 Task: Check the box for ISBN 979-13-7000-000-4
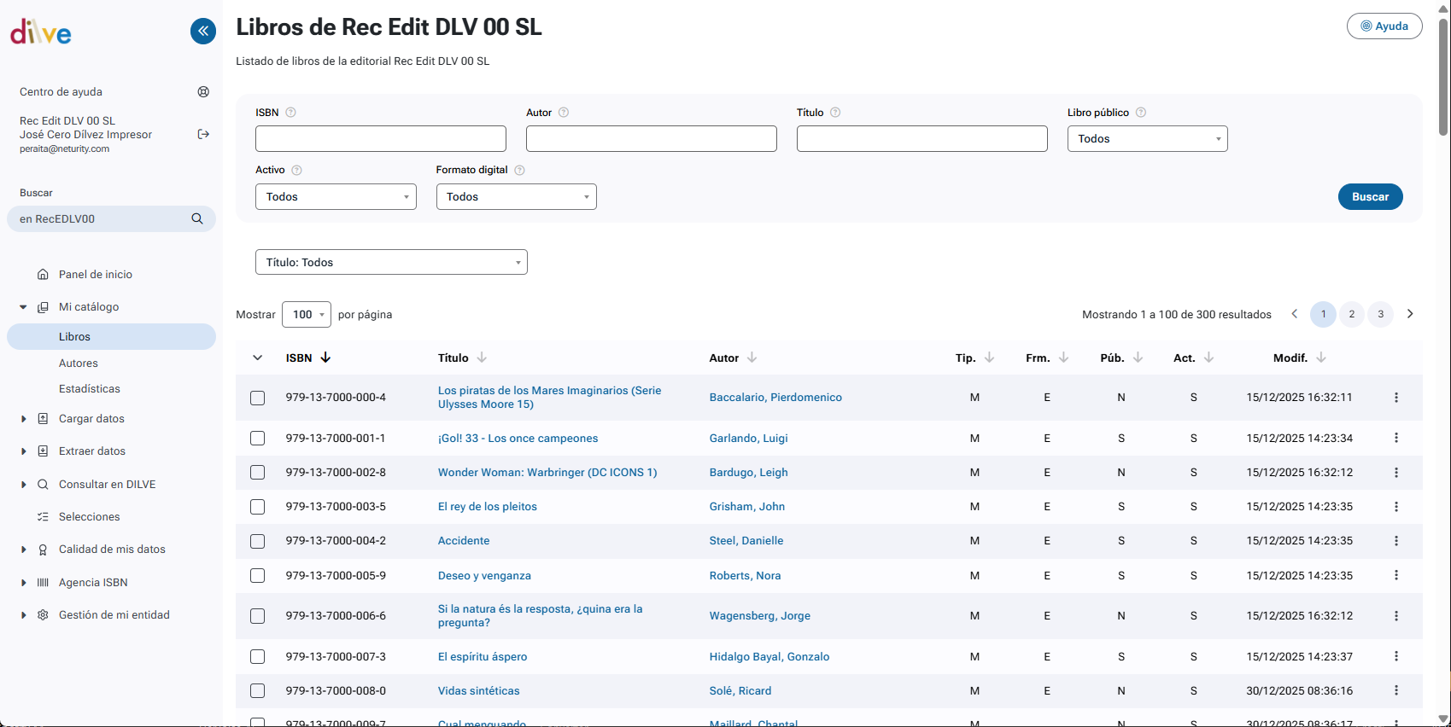pos(257,398)
